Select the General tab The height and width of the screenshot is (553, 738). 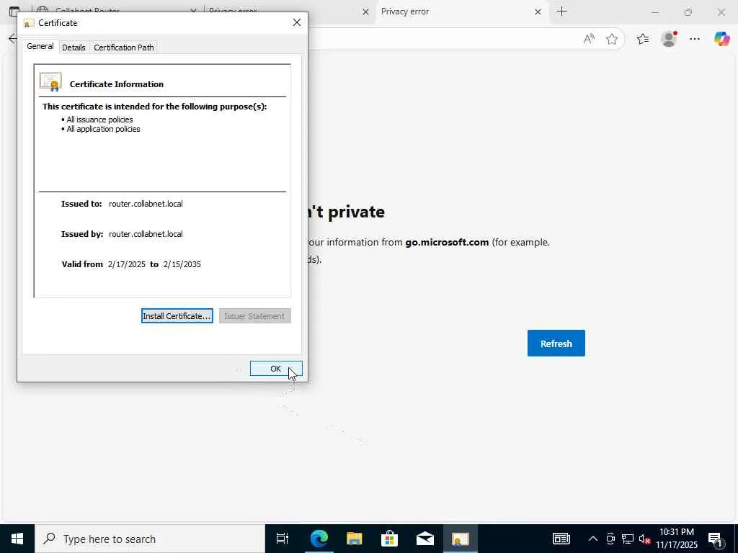pyautogui.click(x=40, y=46)
